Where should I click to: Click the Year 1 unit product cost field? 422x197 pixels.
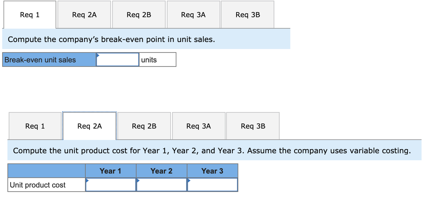click(x=110, y=185)
